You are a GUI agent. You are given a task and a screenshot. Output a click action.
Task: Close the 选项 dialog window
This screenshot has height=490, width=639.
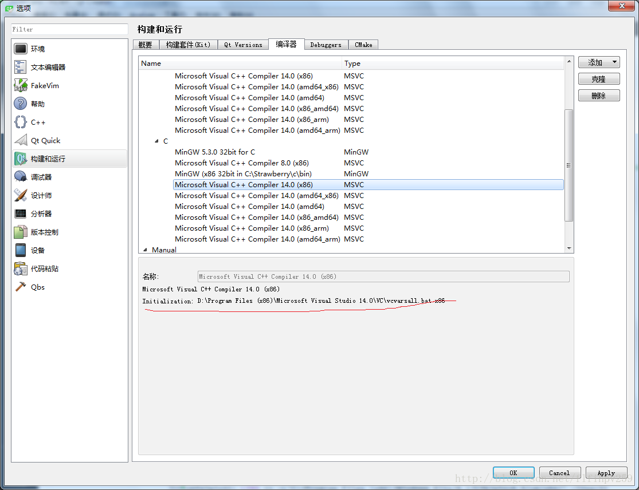tap(621, 6)
